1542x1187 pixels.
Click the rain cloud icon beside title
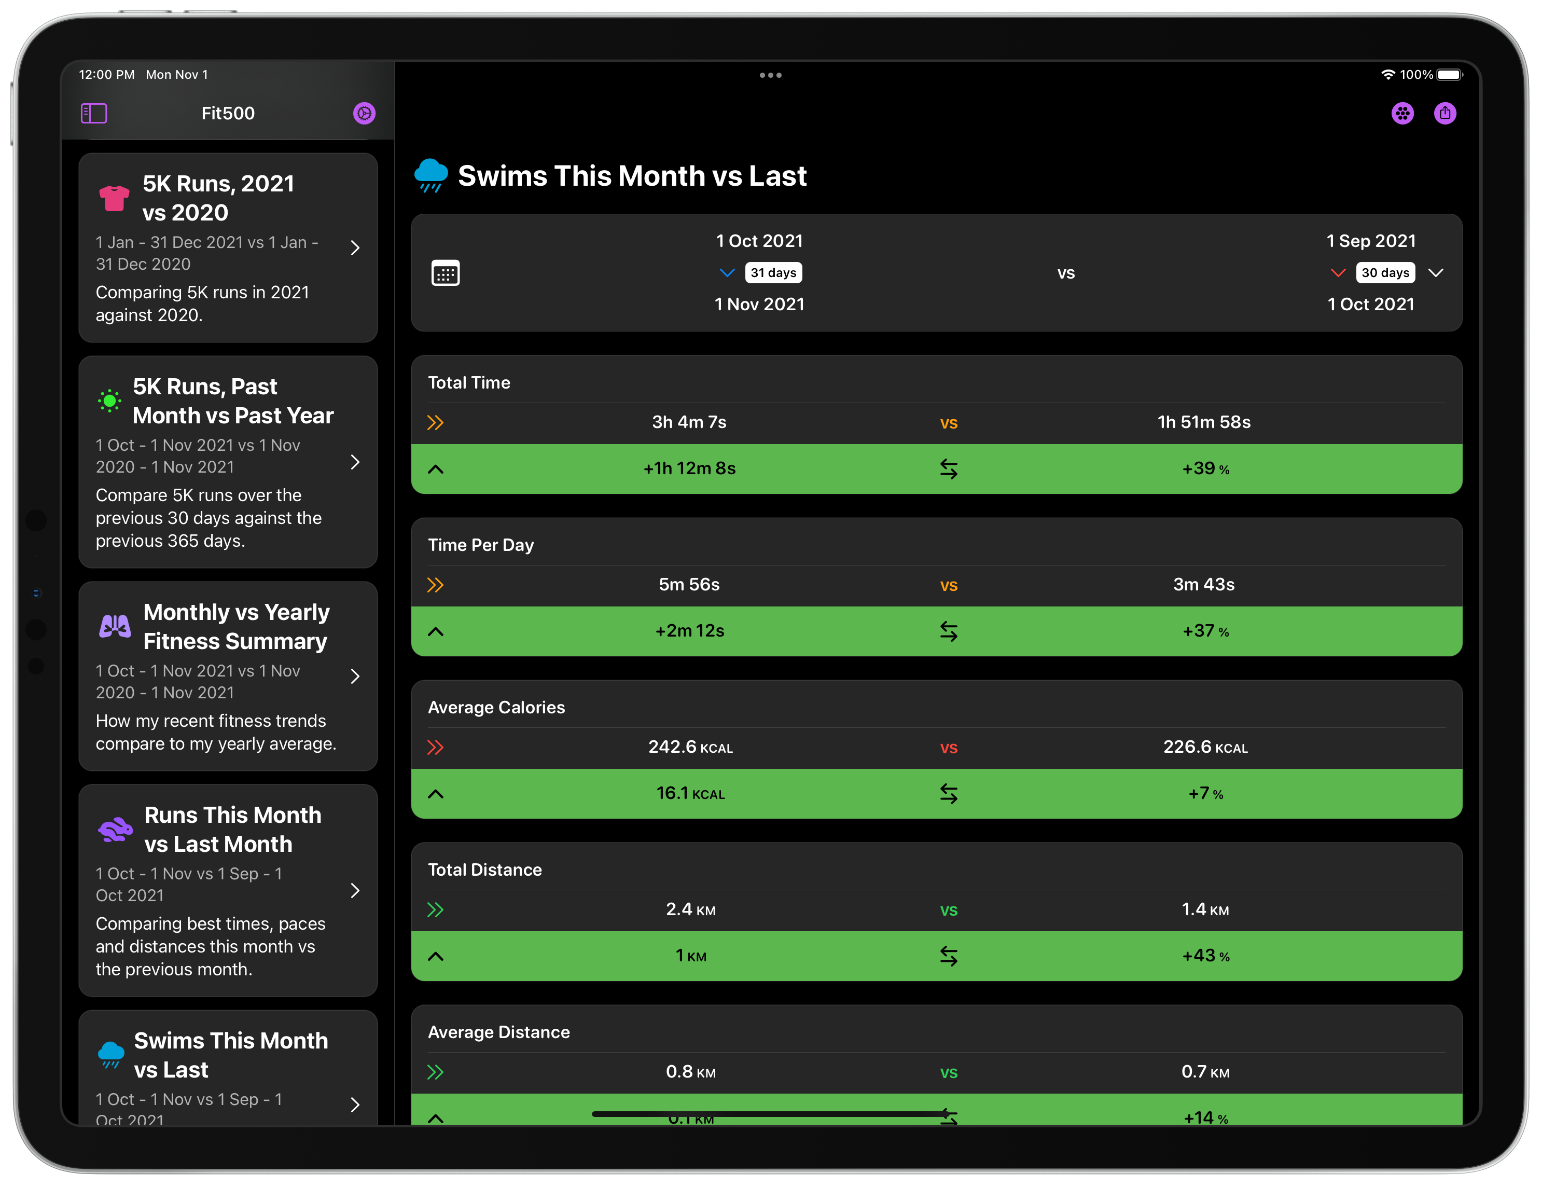(x=430, y=175)
